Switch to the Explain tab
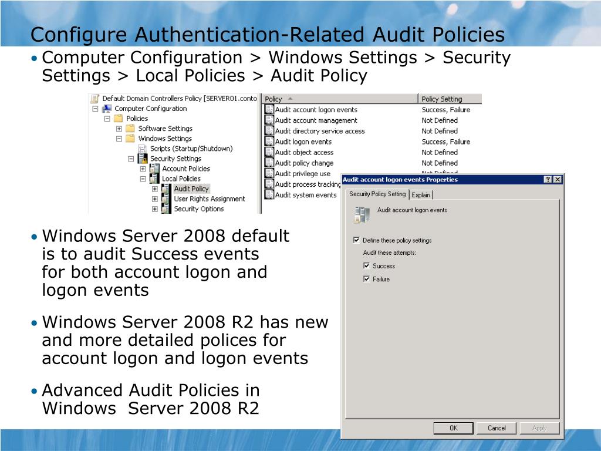This screenshot has width=601, height=451. point(421,195)
